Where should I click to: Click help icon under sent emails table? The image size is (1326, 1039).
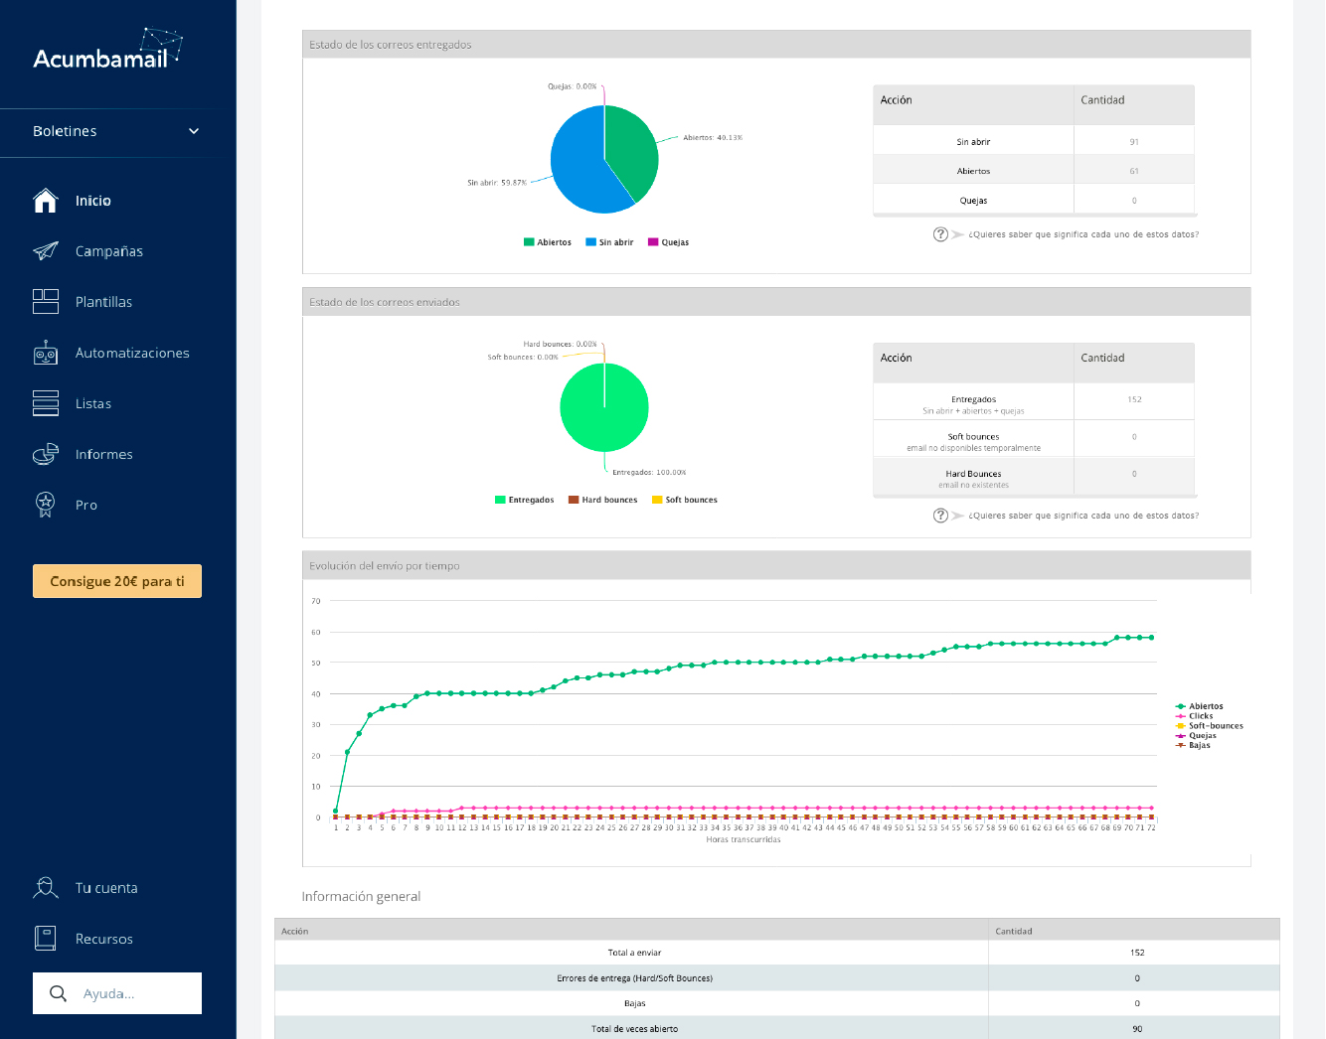point(940,516)
